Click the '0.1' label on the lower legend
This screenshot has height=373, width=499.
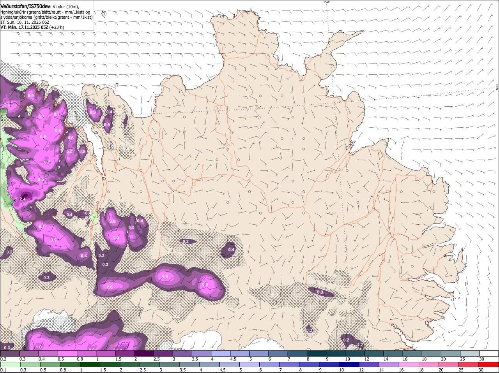coord(3,370)
